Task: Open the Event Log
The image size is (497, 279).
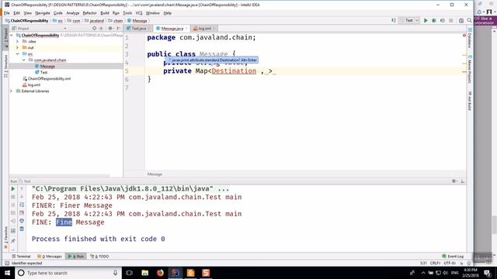Action: [453, 257]
